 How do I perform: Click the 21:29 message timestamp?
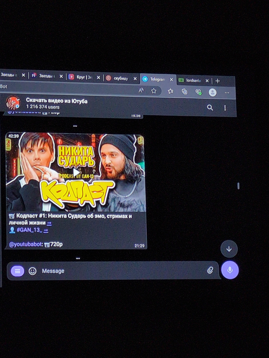click(139, 246)
